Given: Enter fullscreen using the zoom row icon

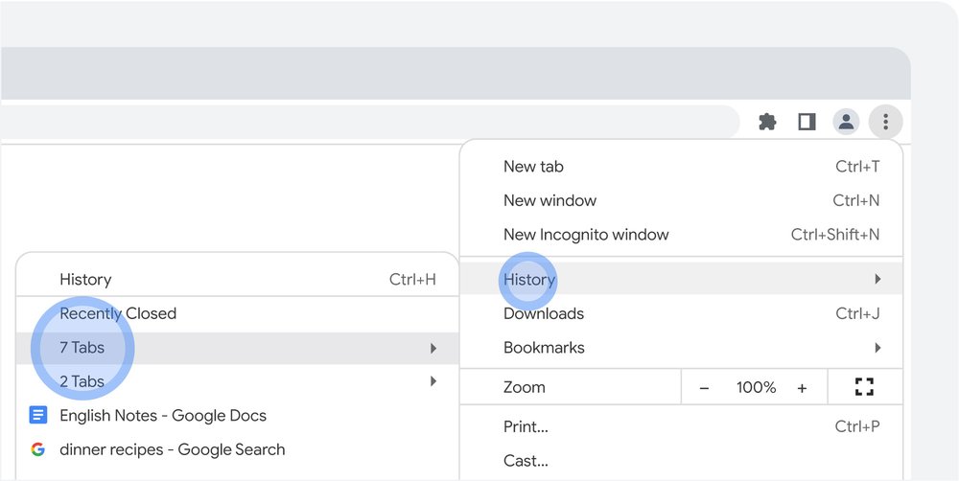Looking at the screenshot, I should pyautogui.click(x=864, y=387).
